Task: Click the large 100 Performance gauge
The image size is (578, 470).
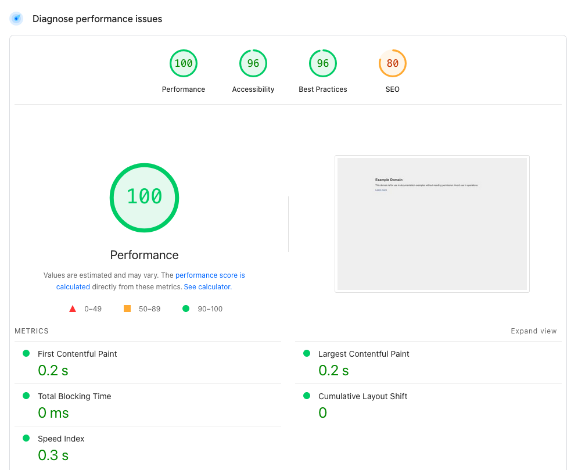Action: 144,198
